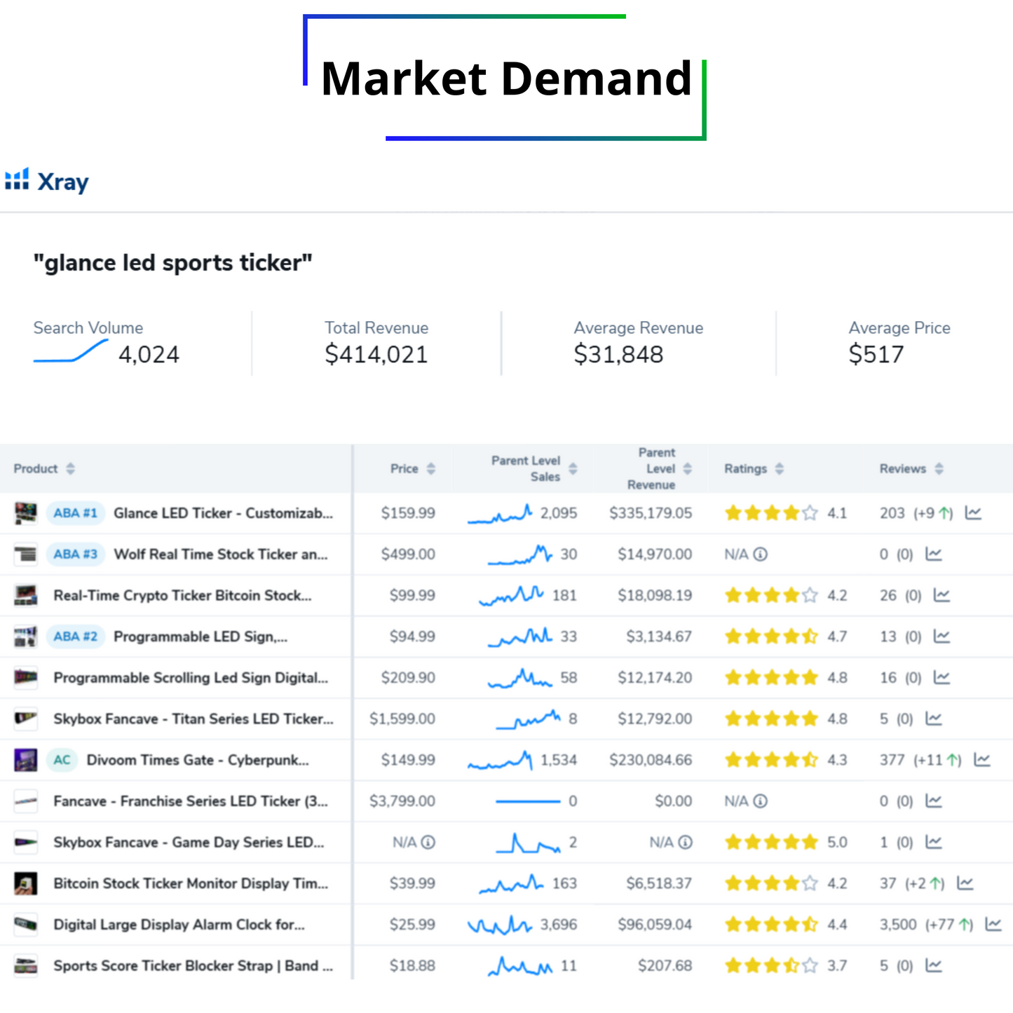Open review chart icon for Sports Score Ticker Blocker Strap
The image size is (1013, 1013).
coord(933,965)
